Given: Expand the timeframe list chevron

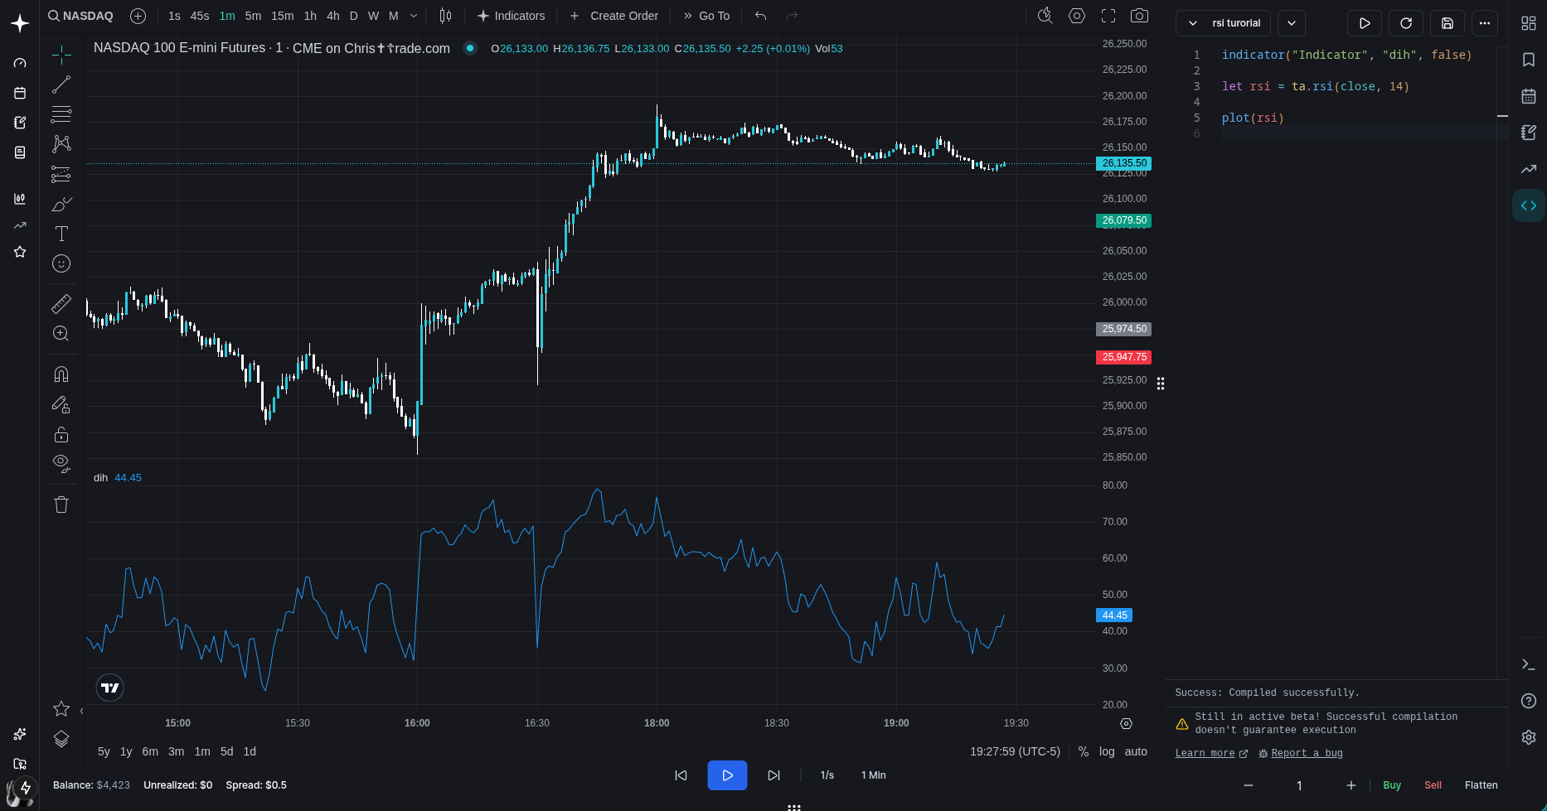Looking at the screenshot, I should (x=414, y=16).
